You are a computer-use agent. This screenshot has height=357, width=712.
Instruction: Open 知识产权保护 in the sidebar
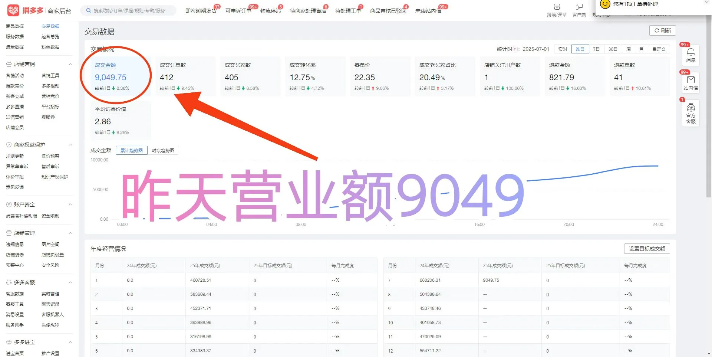[55, 177]
